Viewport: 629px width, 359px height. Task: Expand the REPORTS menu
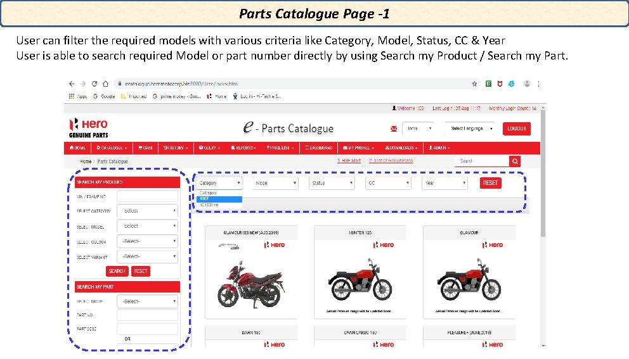tap(243, 148)
